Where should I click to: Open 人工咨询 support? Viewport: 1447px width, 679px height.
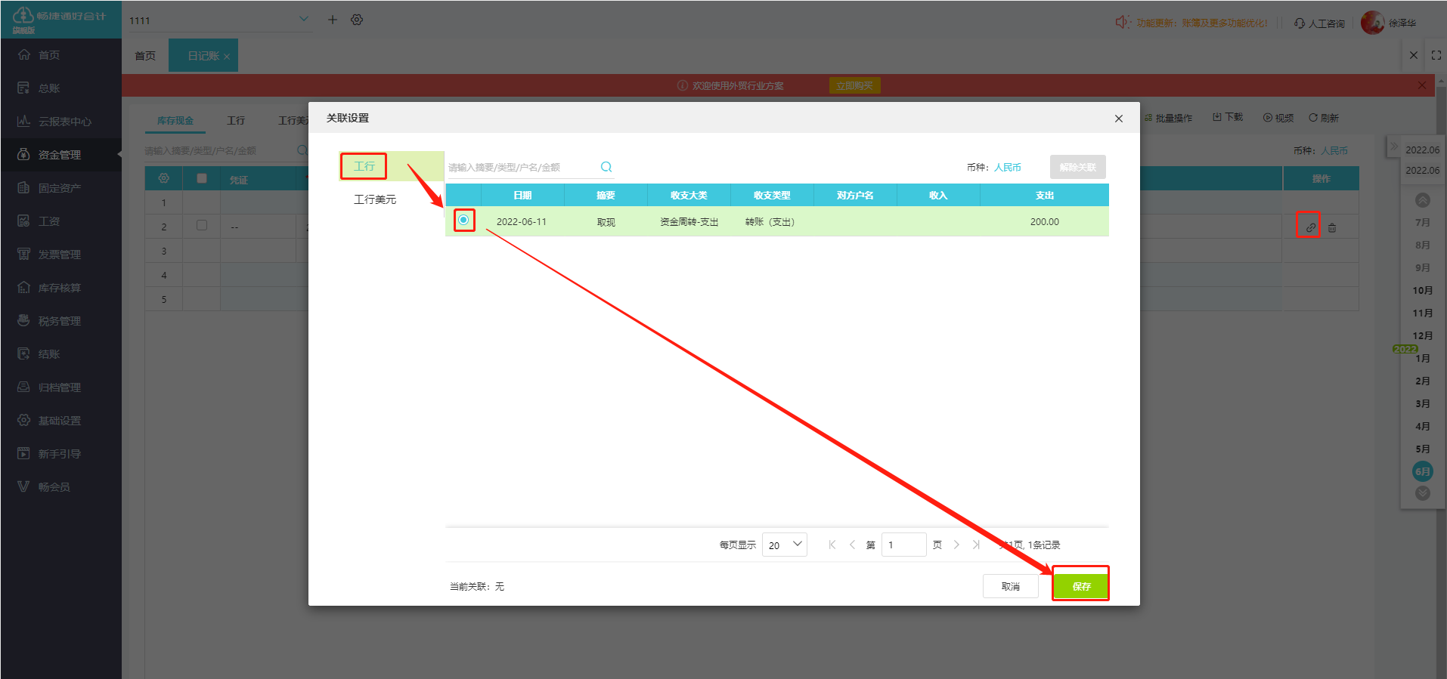point(1320,23)
